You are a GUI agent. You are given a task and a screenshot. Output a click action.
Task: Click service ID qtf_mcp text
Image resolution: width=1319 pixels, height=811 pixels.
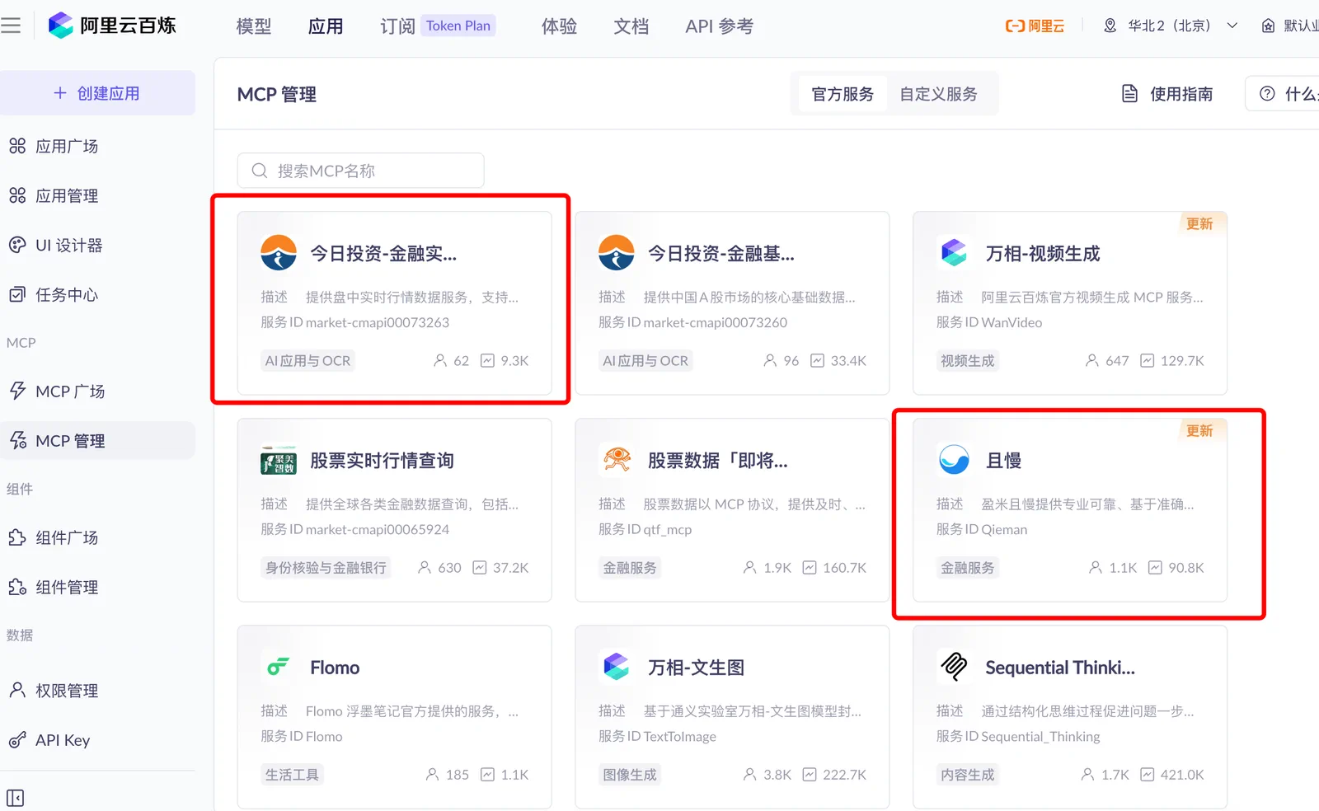(668, 529)
